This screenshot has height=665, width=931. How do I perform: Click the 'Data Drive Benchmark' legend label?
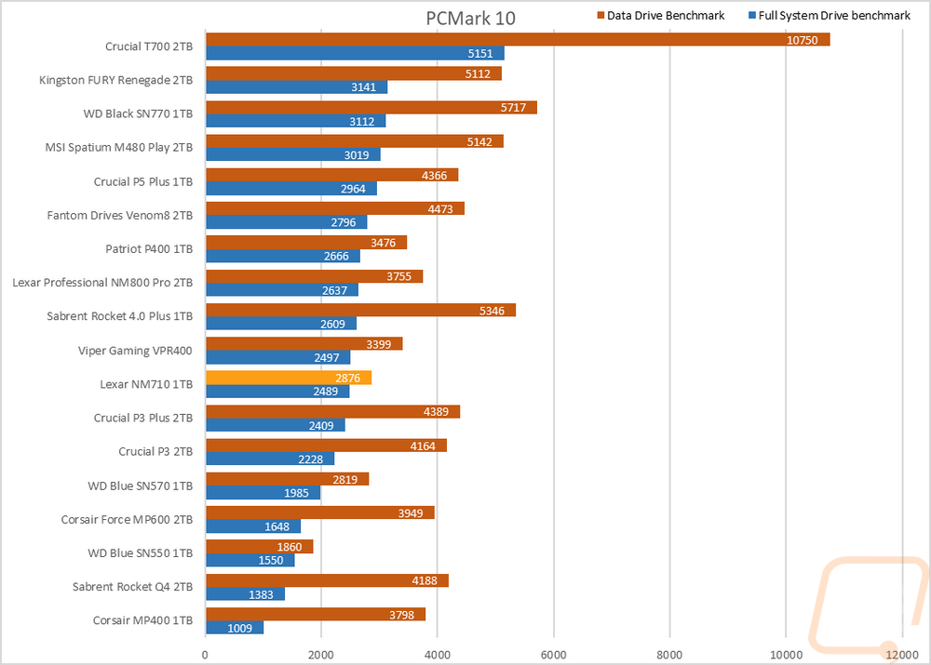pos(666,16)
